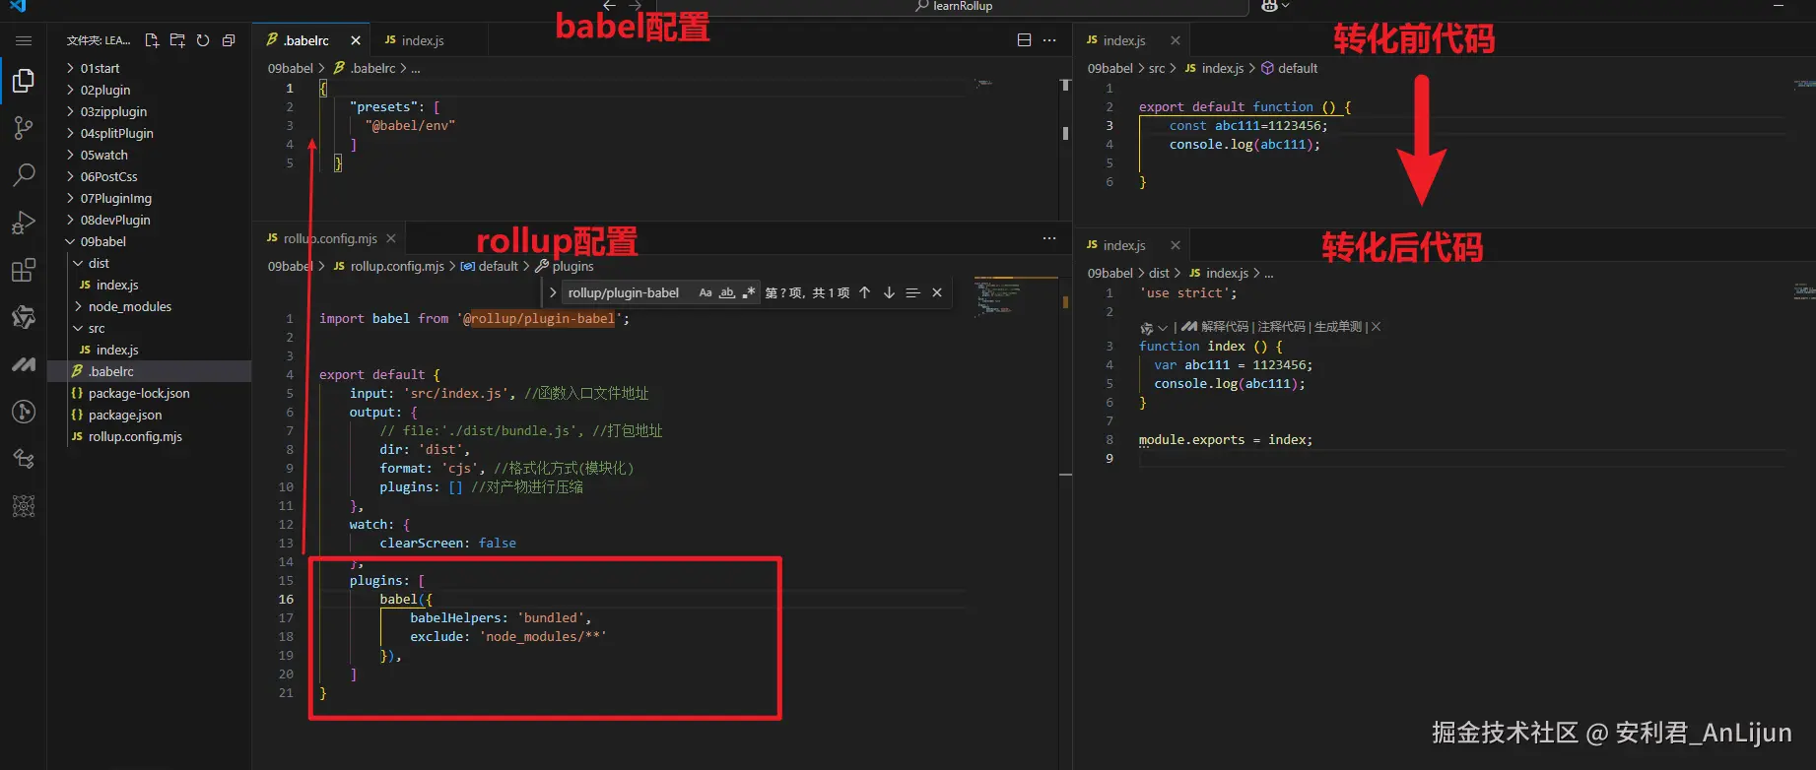Expand the replace field toggle chevron

(x=553, y=292)
